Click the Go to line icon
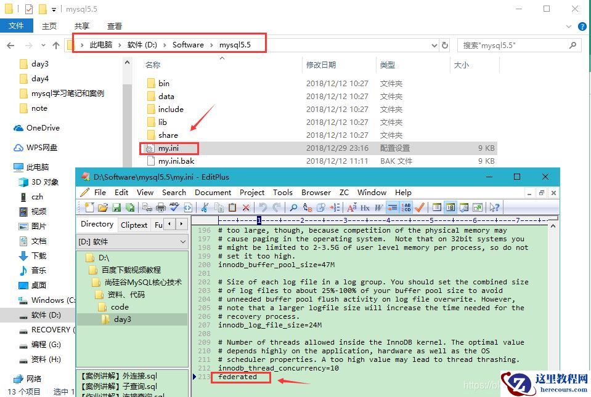The width and height of the screenshot is (591, 397). click(x=334, y=207)
